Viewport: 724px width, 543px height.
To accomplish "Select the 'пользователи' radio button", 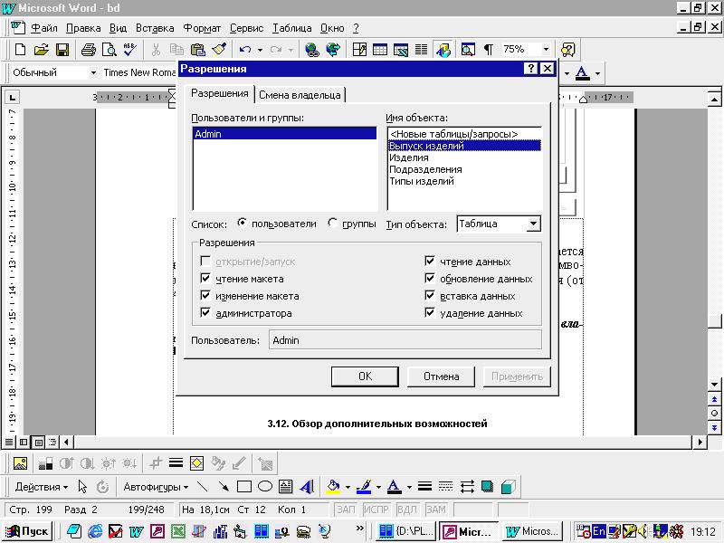I will 242,223.
